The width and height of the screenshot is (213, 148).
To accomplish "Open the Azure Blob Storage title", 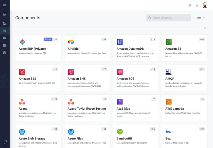I will [32, 139].
